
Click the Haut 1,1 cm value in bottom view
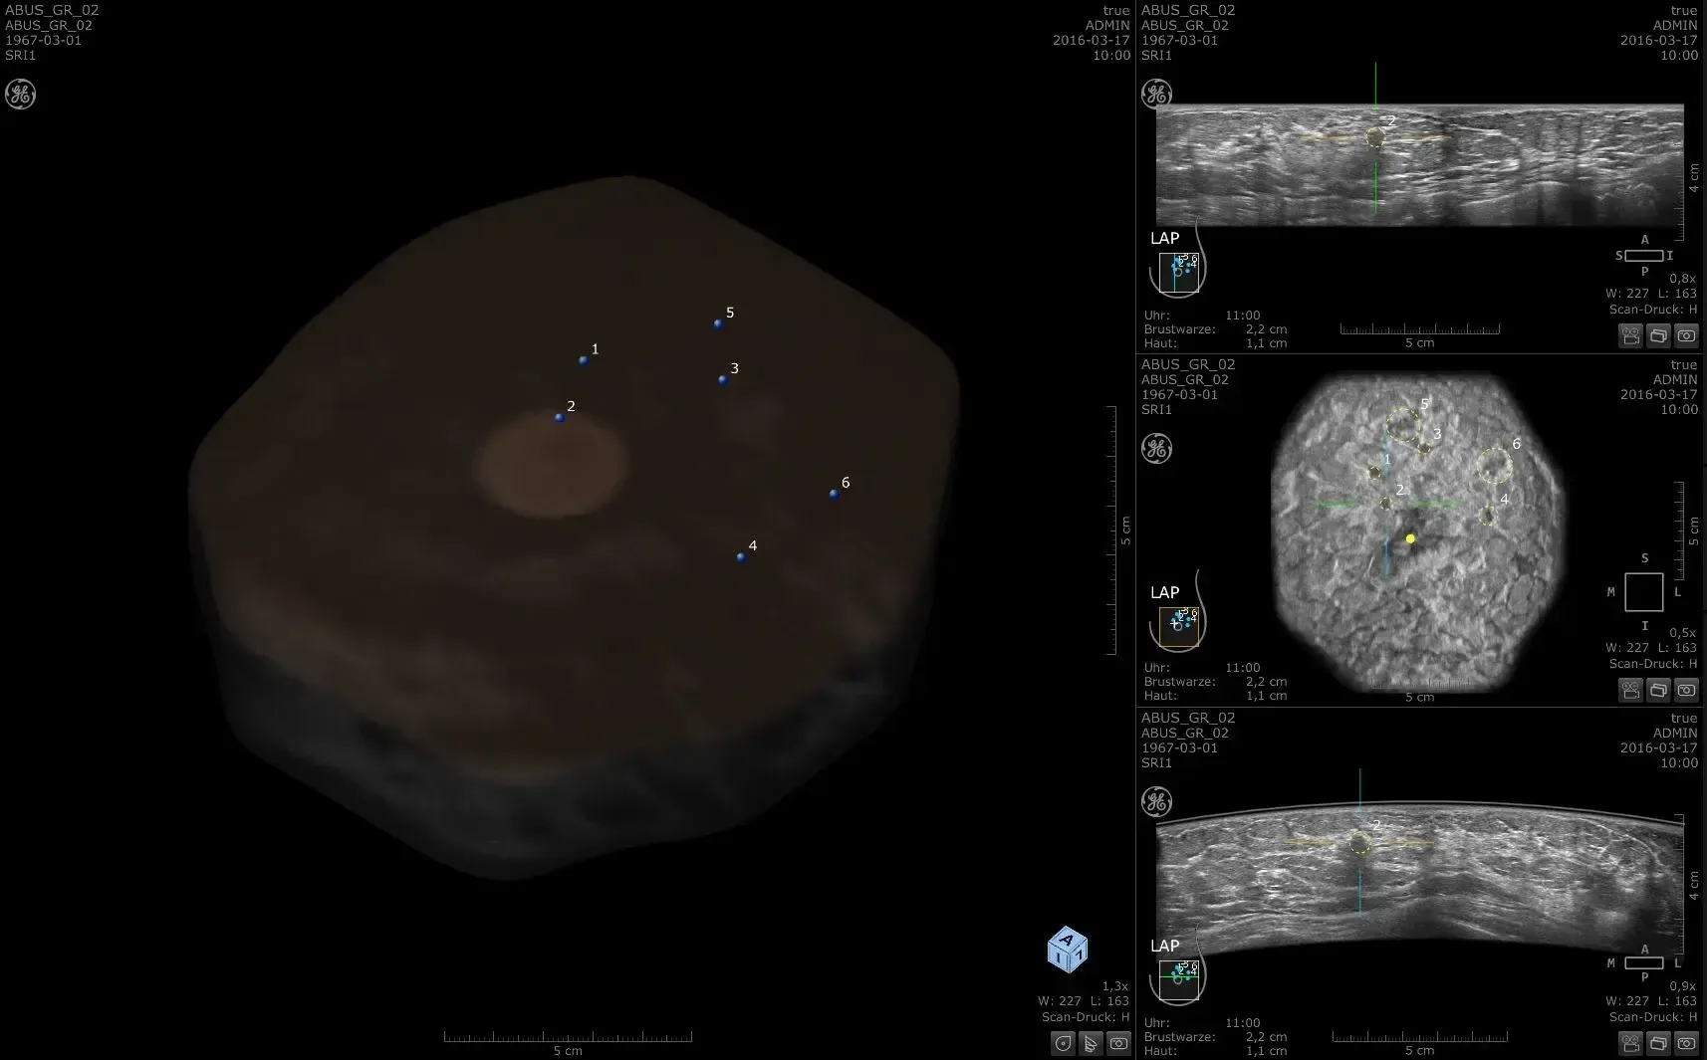[x=1266, y=1051]
